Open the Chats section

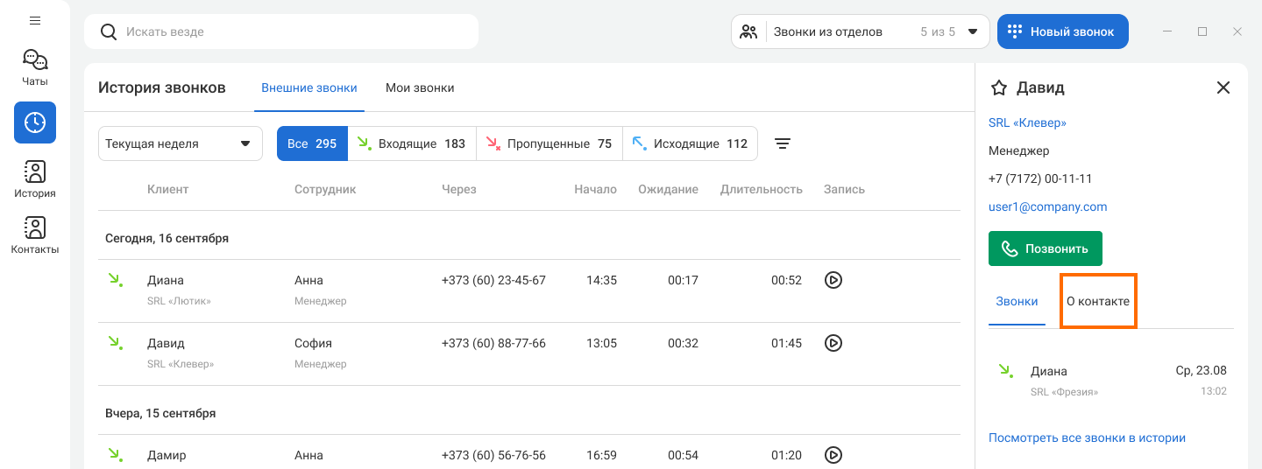click(35, 67)
